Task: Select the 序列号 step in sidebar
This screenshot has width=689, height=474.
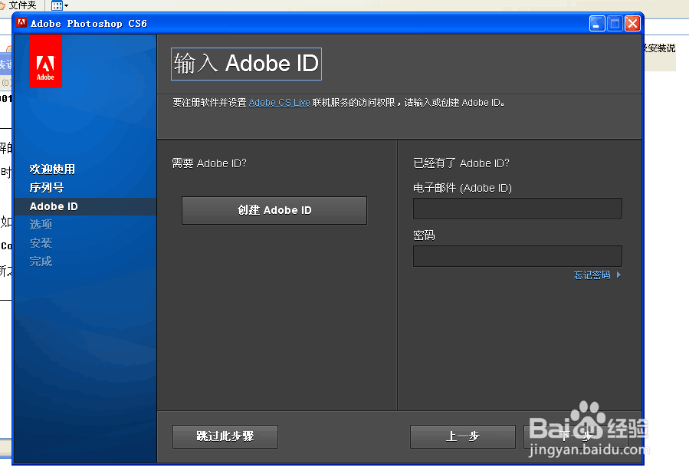Action: [47, 188]
